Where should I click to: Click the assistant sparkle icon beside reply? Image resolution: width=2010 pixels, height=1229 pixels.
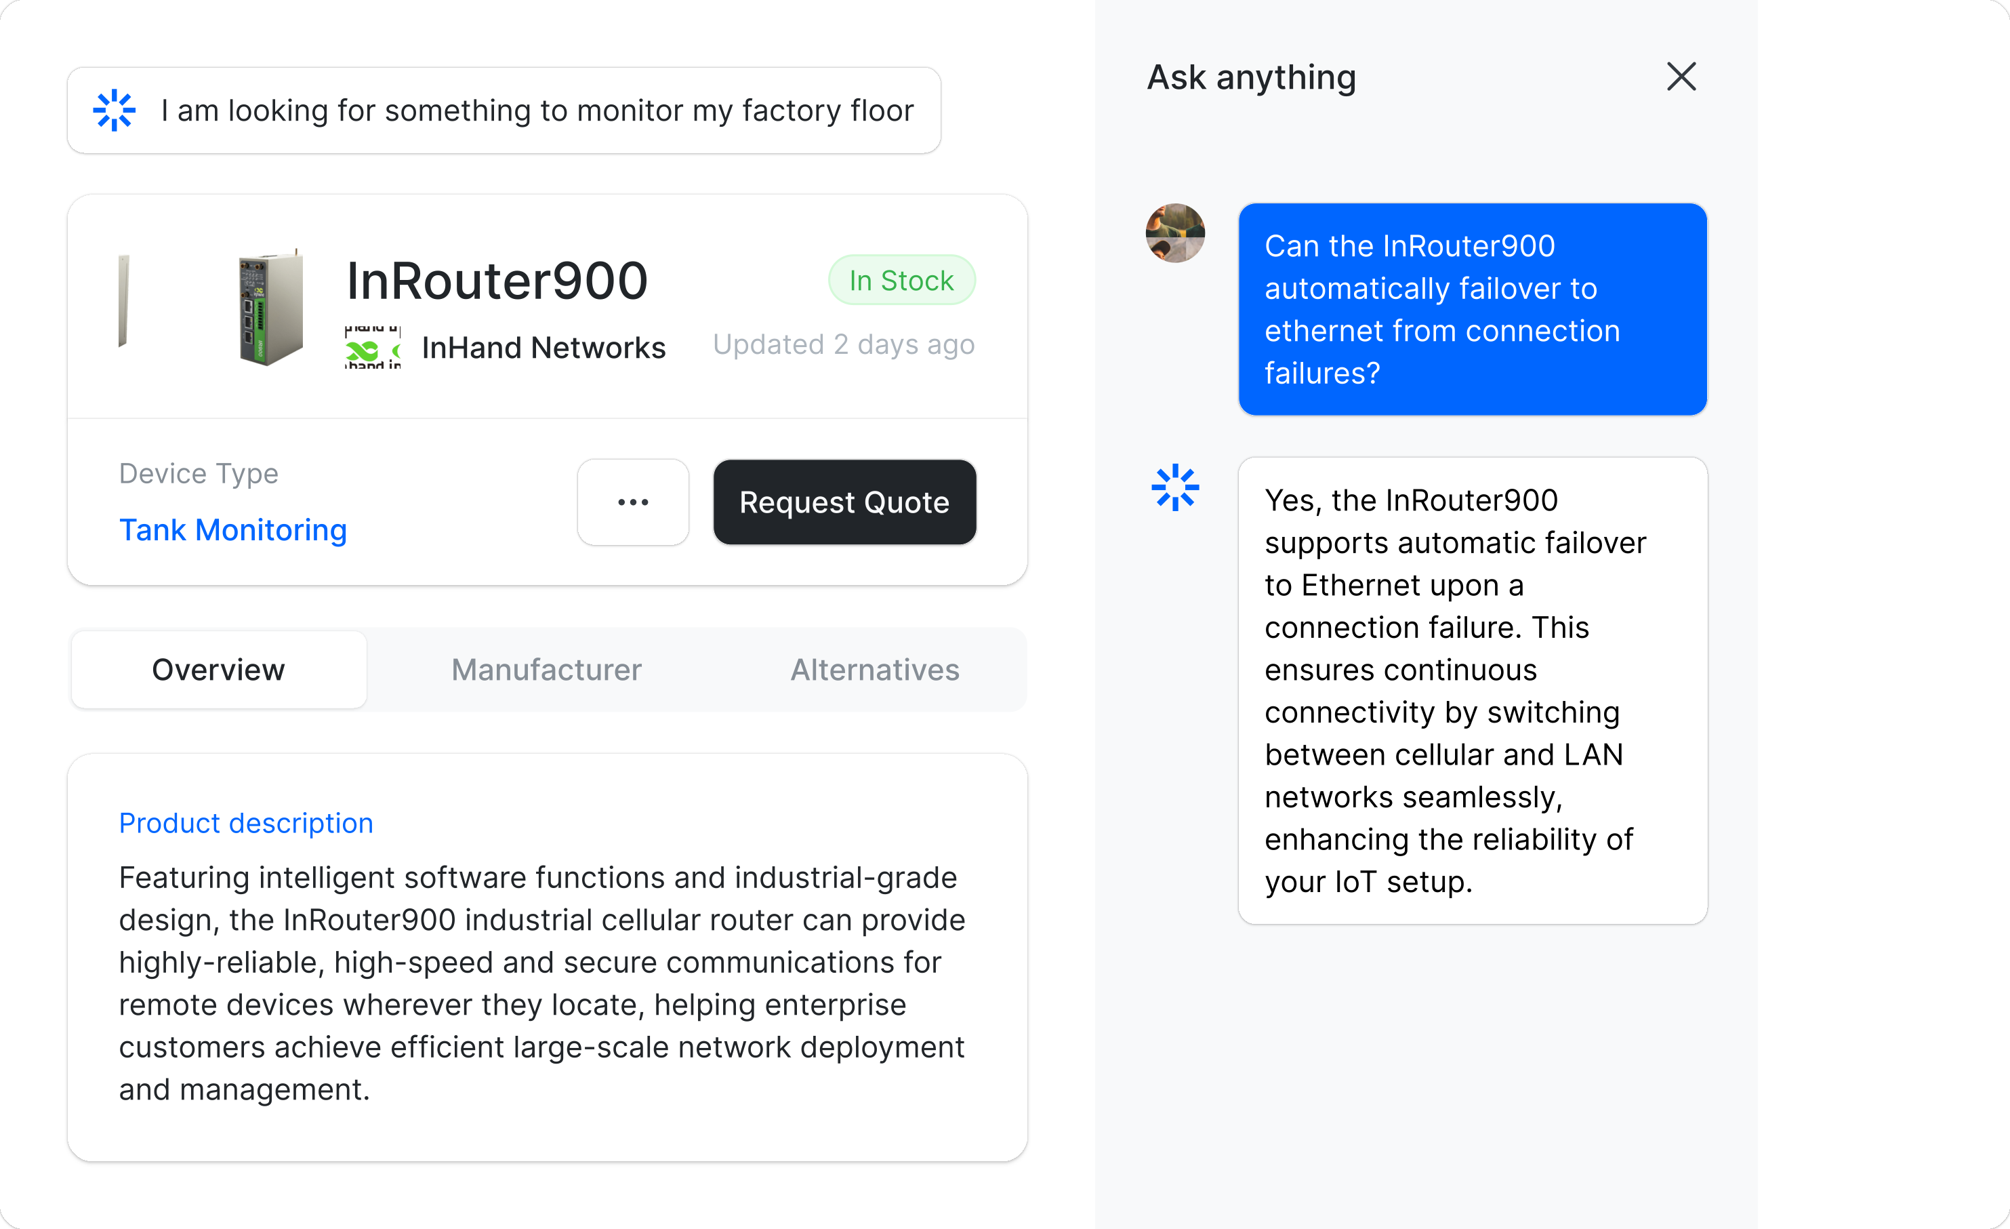click(x=1174, y=488)
